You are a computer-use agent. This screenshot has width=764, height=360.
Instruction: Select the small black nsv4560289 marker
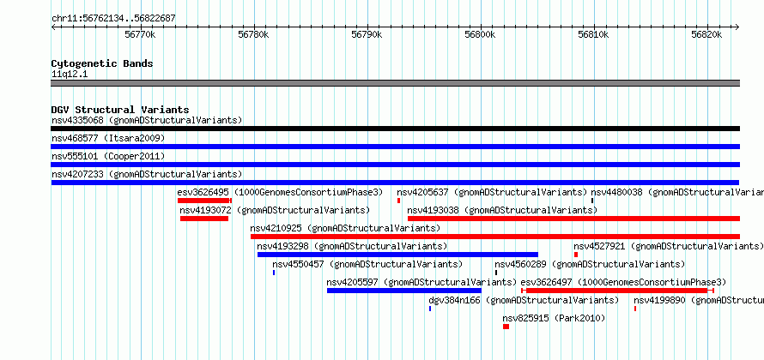(496, 273)
